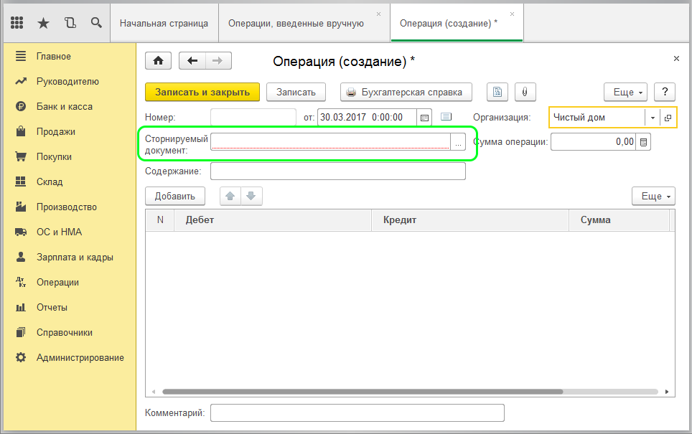This screenshot has width=692, height=434.
Task: Open Favorites star icon
Action: point(43,23)
